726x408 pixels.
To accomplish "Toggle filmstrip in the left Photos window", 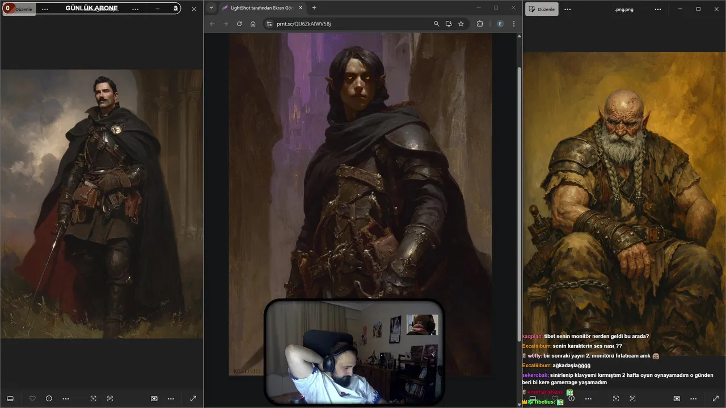I will pyautogui.click(x=10, y=398).
